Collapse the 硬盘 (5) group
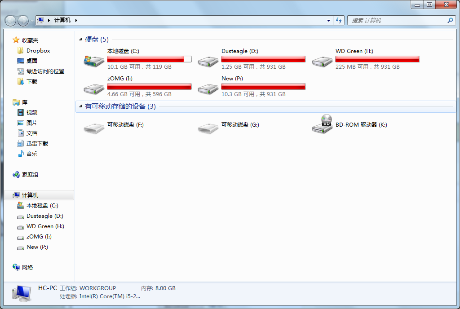This screenshot has width=460, height=309. (80, 39)
